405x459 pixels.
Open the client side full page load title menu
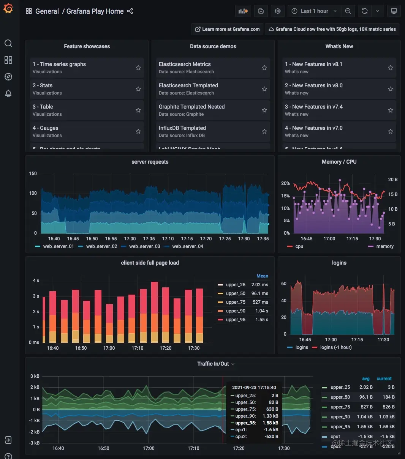[x=150, y=263]
